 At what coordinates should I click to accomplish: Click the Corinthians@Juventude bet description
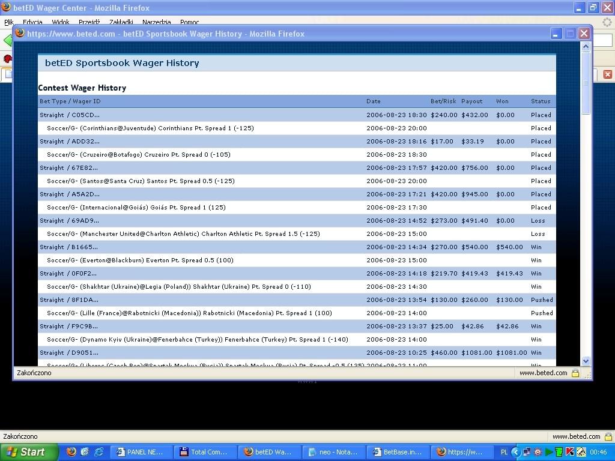tap(150, 128)
